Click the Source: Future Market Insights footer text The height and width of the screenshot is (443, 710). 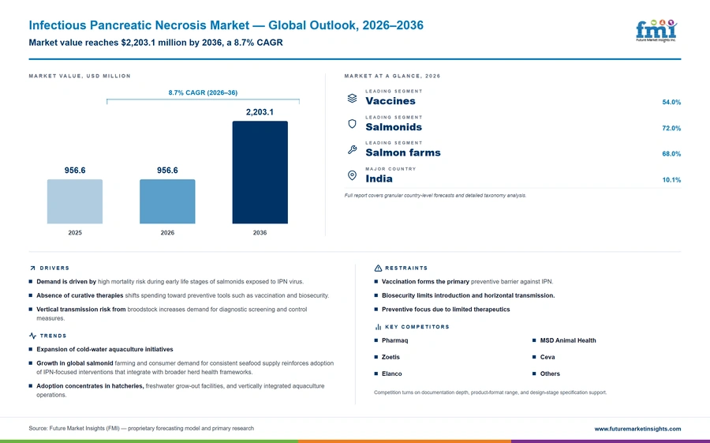tap(141, 429)
